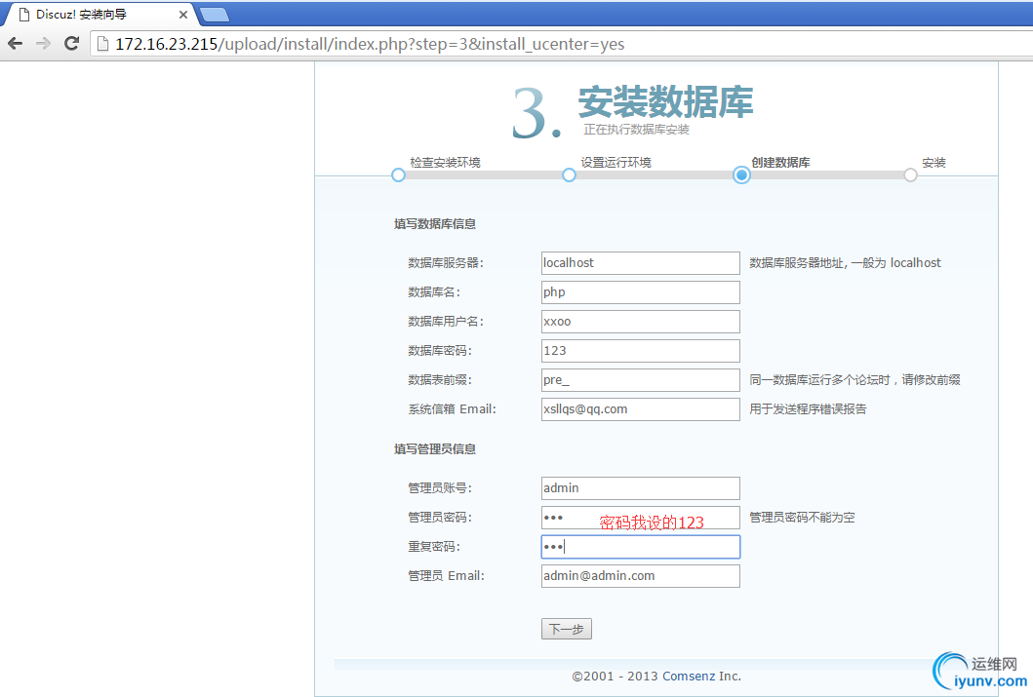This screenshot has height=697, width=1033.
Task: Select the Discuz! 安装向导 tab
Action: coord(99,15)
